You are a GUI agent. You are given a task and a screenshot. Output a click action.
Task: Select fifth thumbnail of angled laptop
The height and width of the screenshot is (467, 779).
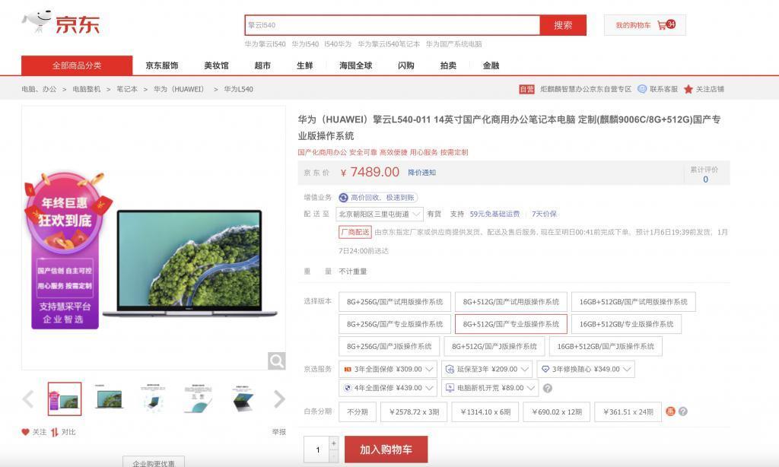(243, 399)
